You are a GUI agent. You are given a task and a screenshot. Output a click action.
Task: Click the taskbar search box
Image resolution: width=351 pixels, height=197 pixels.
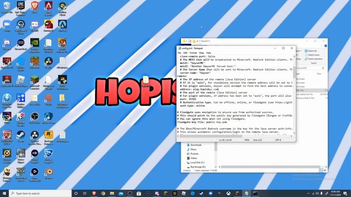click(x=40, y=193)
